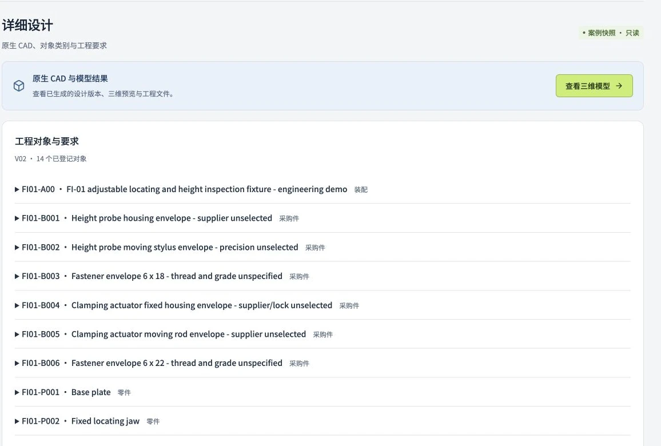
Task: Select the 详细设计 page heading
Action: (x=27, y=25)
